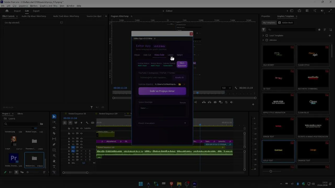Open Graphics Templates panel menu
The height and width of the screenshot is (188, 335).
click(x=296, y=16)
